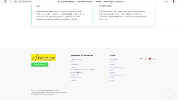The width and height of the screenshot is (178, 100).
Task: Click the Раевская factory logo
Action: pos(43,58)
